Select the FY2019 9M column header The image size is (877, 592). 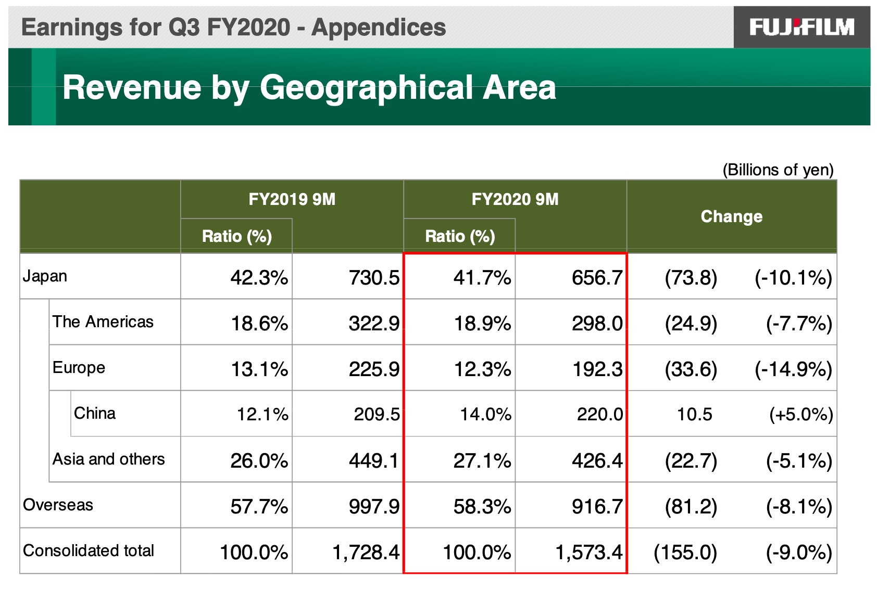(x=292, y=199)
